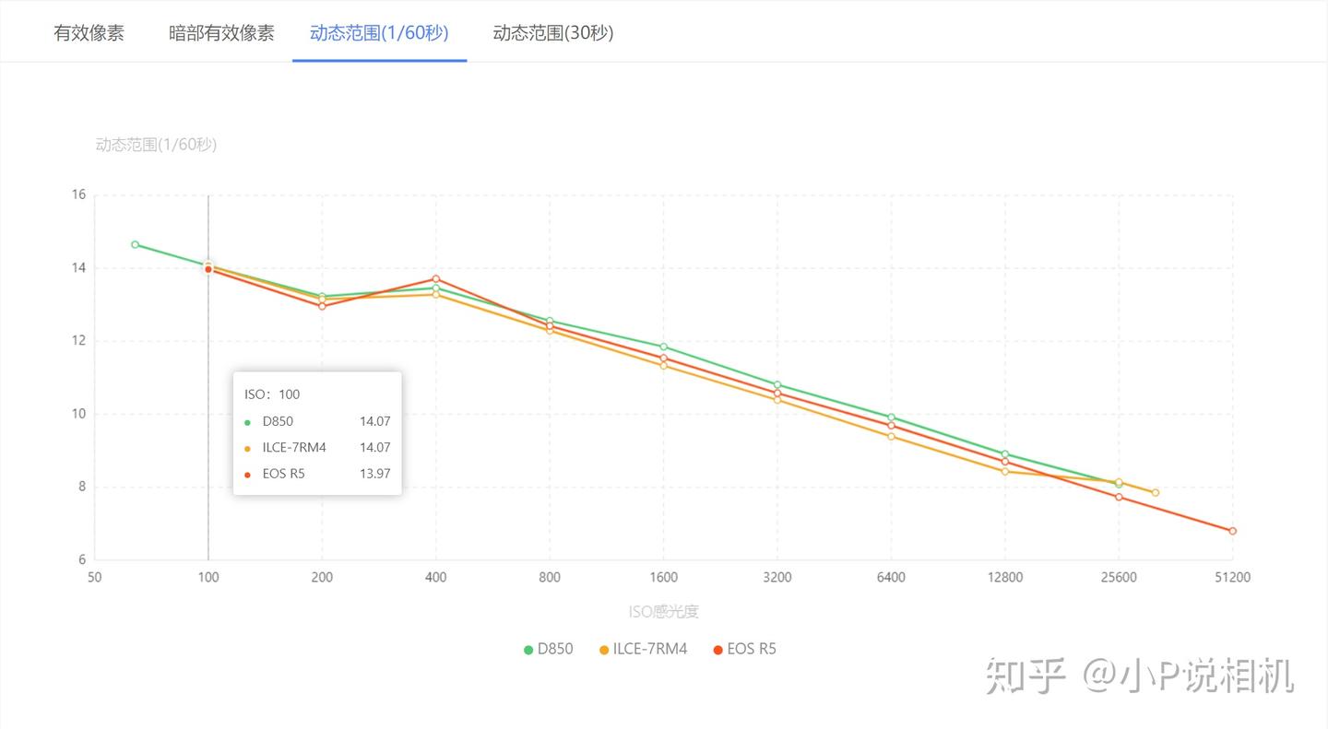Click the D850 point at ISO 6400
Screen dimensions: 1328x729
[x=891, y=417]
